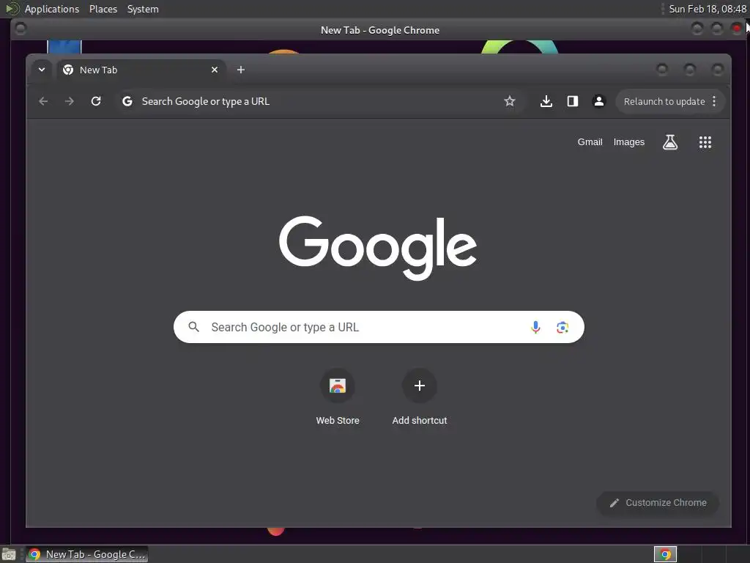This screenshot has height=563, width=750.
Task: Open a new tab with plus button
Action: tap(240, 70)
